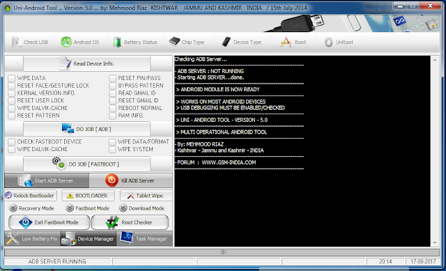The image size is (446, 271).
Task: Click the BOOTLOADER warning triangle icon
Action: 70,196
